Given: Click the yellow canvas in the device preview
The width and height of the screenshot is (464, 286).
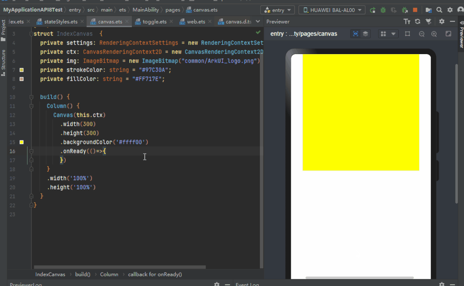Looking at the screenshot, I should pyautogui.click(x=361, y=113).
